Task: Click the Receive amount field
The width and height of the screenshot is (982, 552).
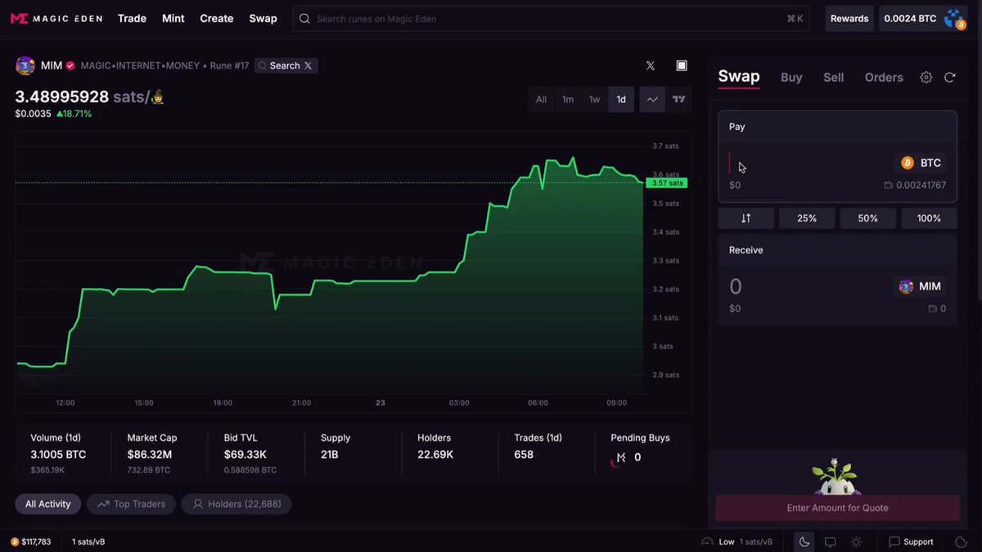Action: [806, 286]
